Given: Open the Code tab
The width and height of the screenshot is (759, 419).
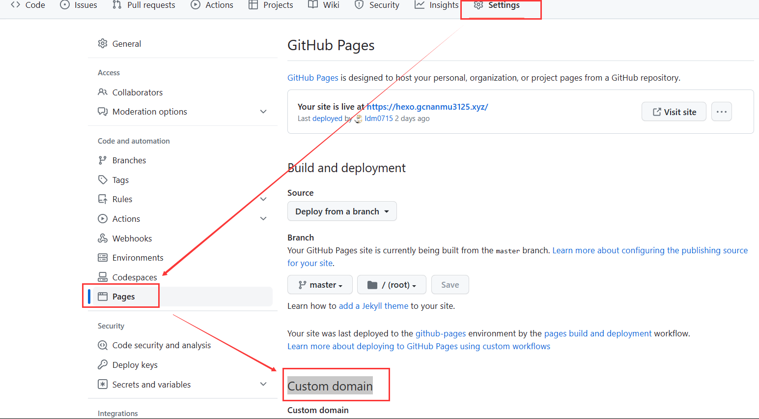Looking at the screenshot, I should pos(28,5).
